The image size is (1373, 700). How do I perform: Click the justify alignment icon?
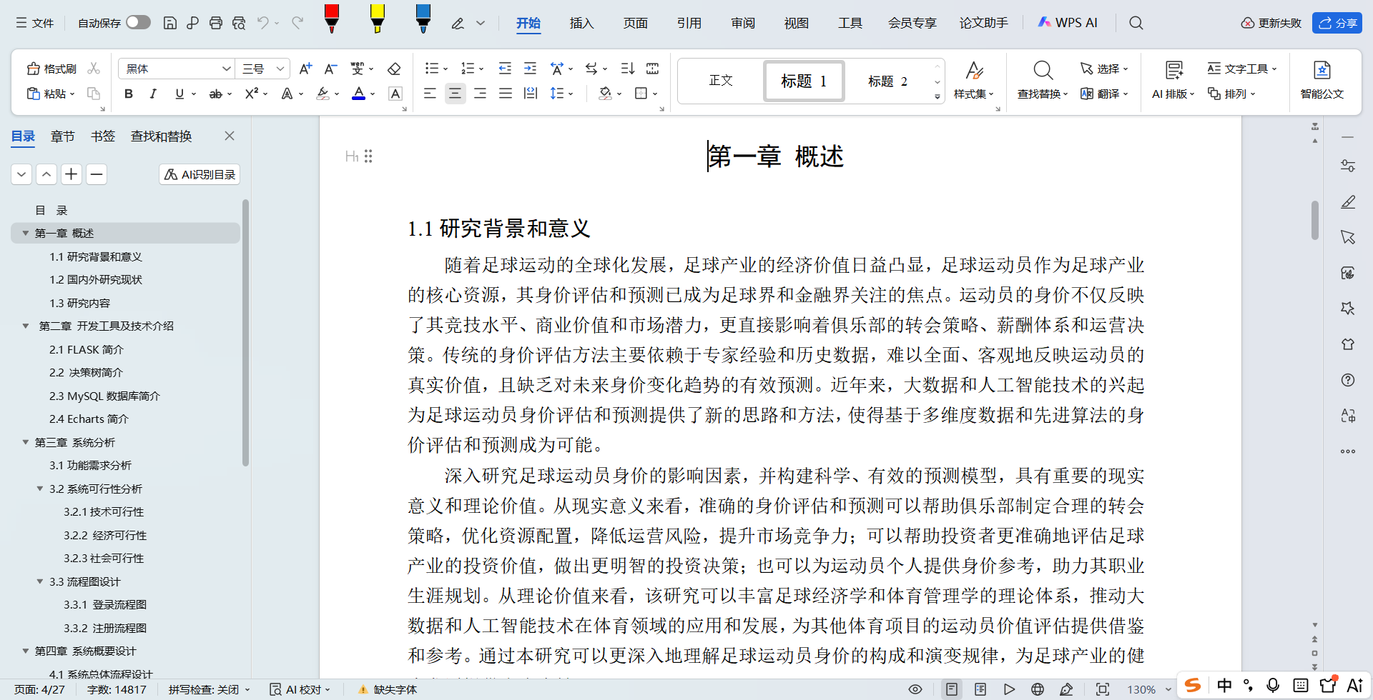pyautogui.click(x=506, y=94)
